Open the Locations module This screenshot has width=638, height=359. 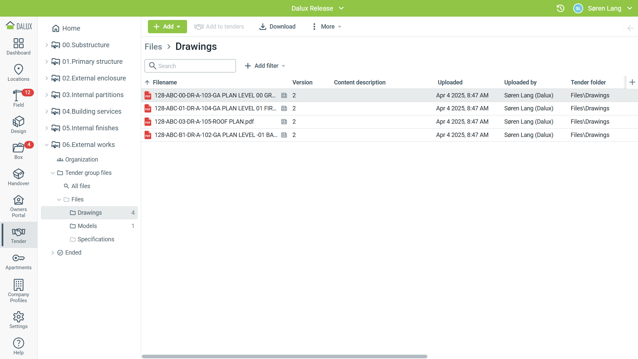(19, 73)
